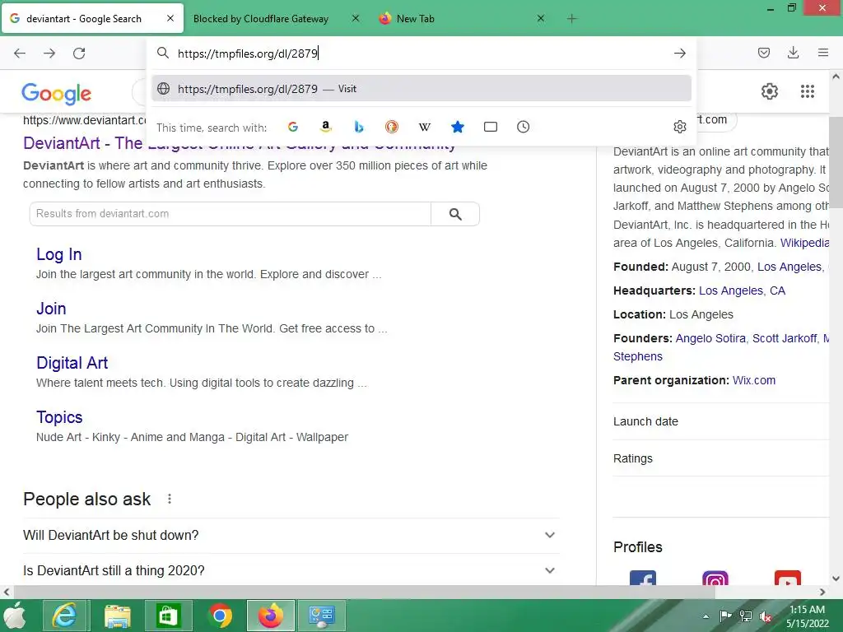Viewport: 843px width, 632px height.
Task: Switch to the New Tab tab
Action: [x=415, y=19]
